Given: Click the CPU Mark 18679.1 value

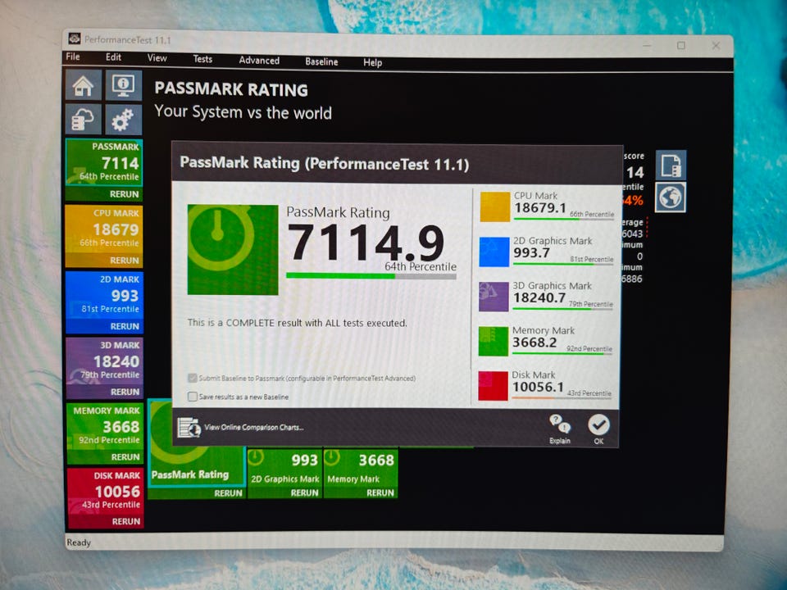Looking at the screenshot, I should [x=540, y=208].
